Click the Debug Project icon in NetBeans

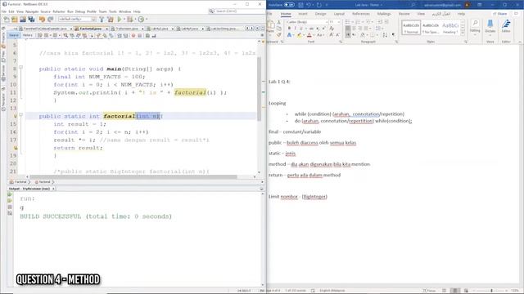click(129, 20)
